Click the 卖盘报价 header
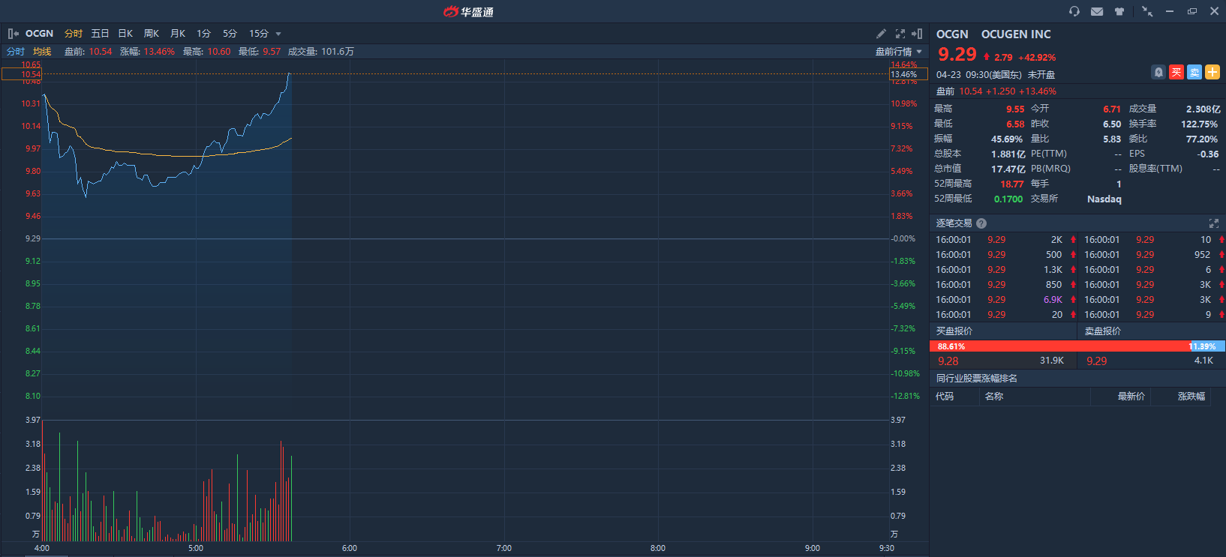The image size is (1226, 557). tap(1103, 331)
